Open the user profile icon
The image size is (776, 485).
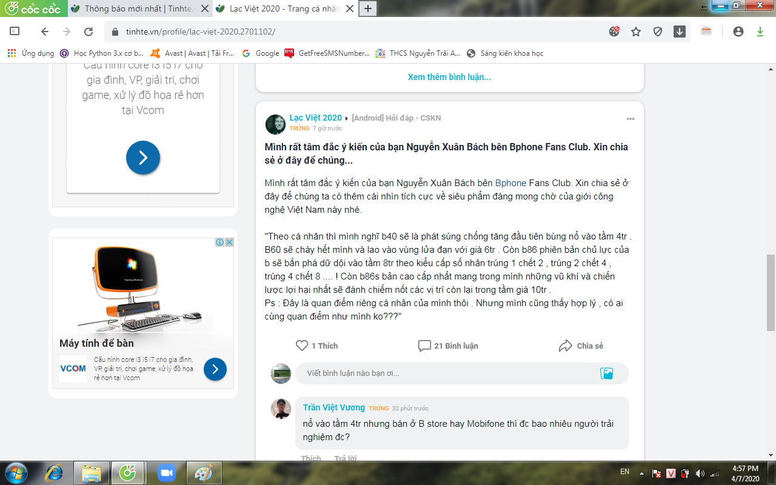[x=738, y=32]
